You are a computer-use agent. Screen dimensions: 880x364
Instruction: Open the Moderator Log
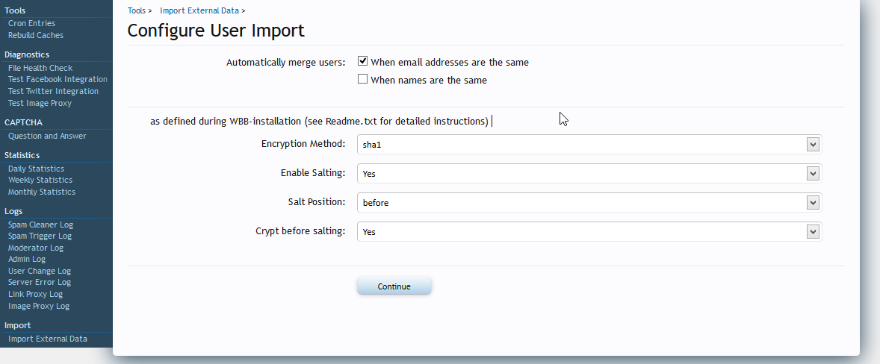coord(35,248)
